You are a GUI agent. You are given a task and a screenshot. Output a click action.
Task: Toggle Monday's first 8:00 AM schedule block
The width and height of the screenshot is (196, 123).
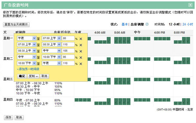[x=116, y=40]
